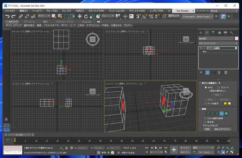
Task: Open the すべて selection filter dropdown
Action: point(44,16)
